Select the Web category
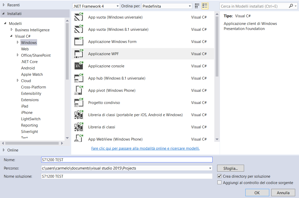 tap(25, 49)
